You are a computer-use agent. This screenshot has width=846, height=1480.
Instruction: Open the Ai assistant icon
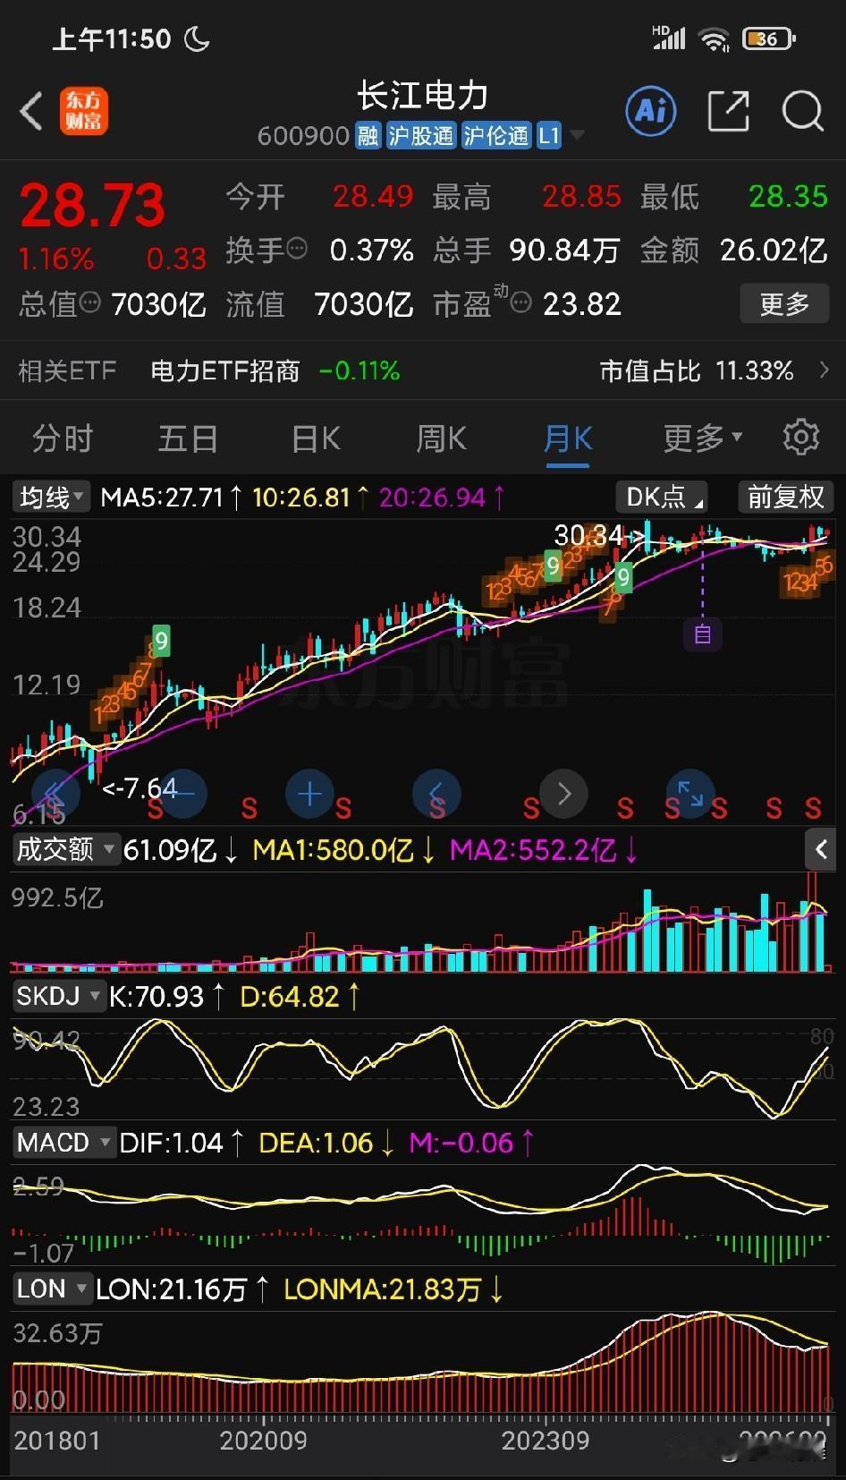click(x=650, y=111)
